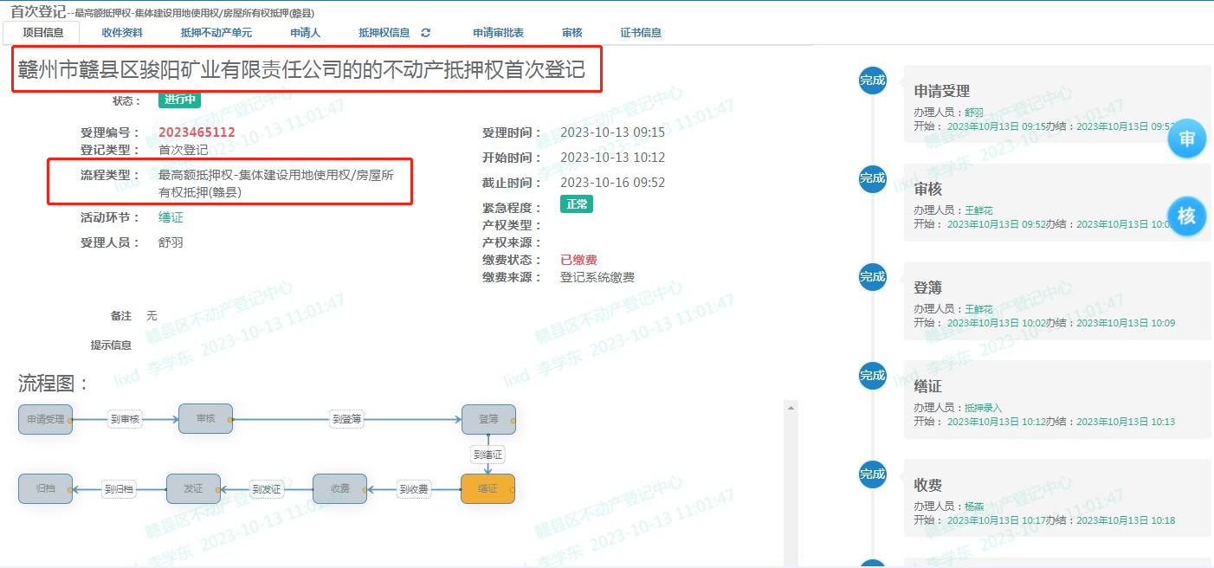
Task: Click the 受理人员 value 舒羽
Action: (x=171, y=242)
